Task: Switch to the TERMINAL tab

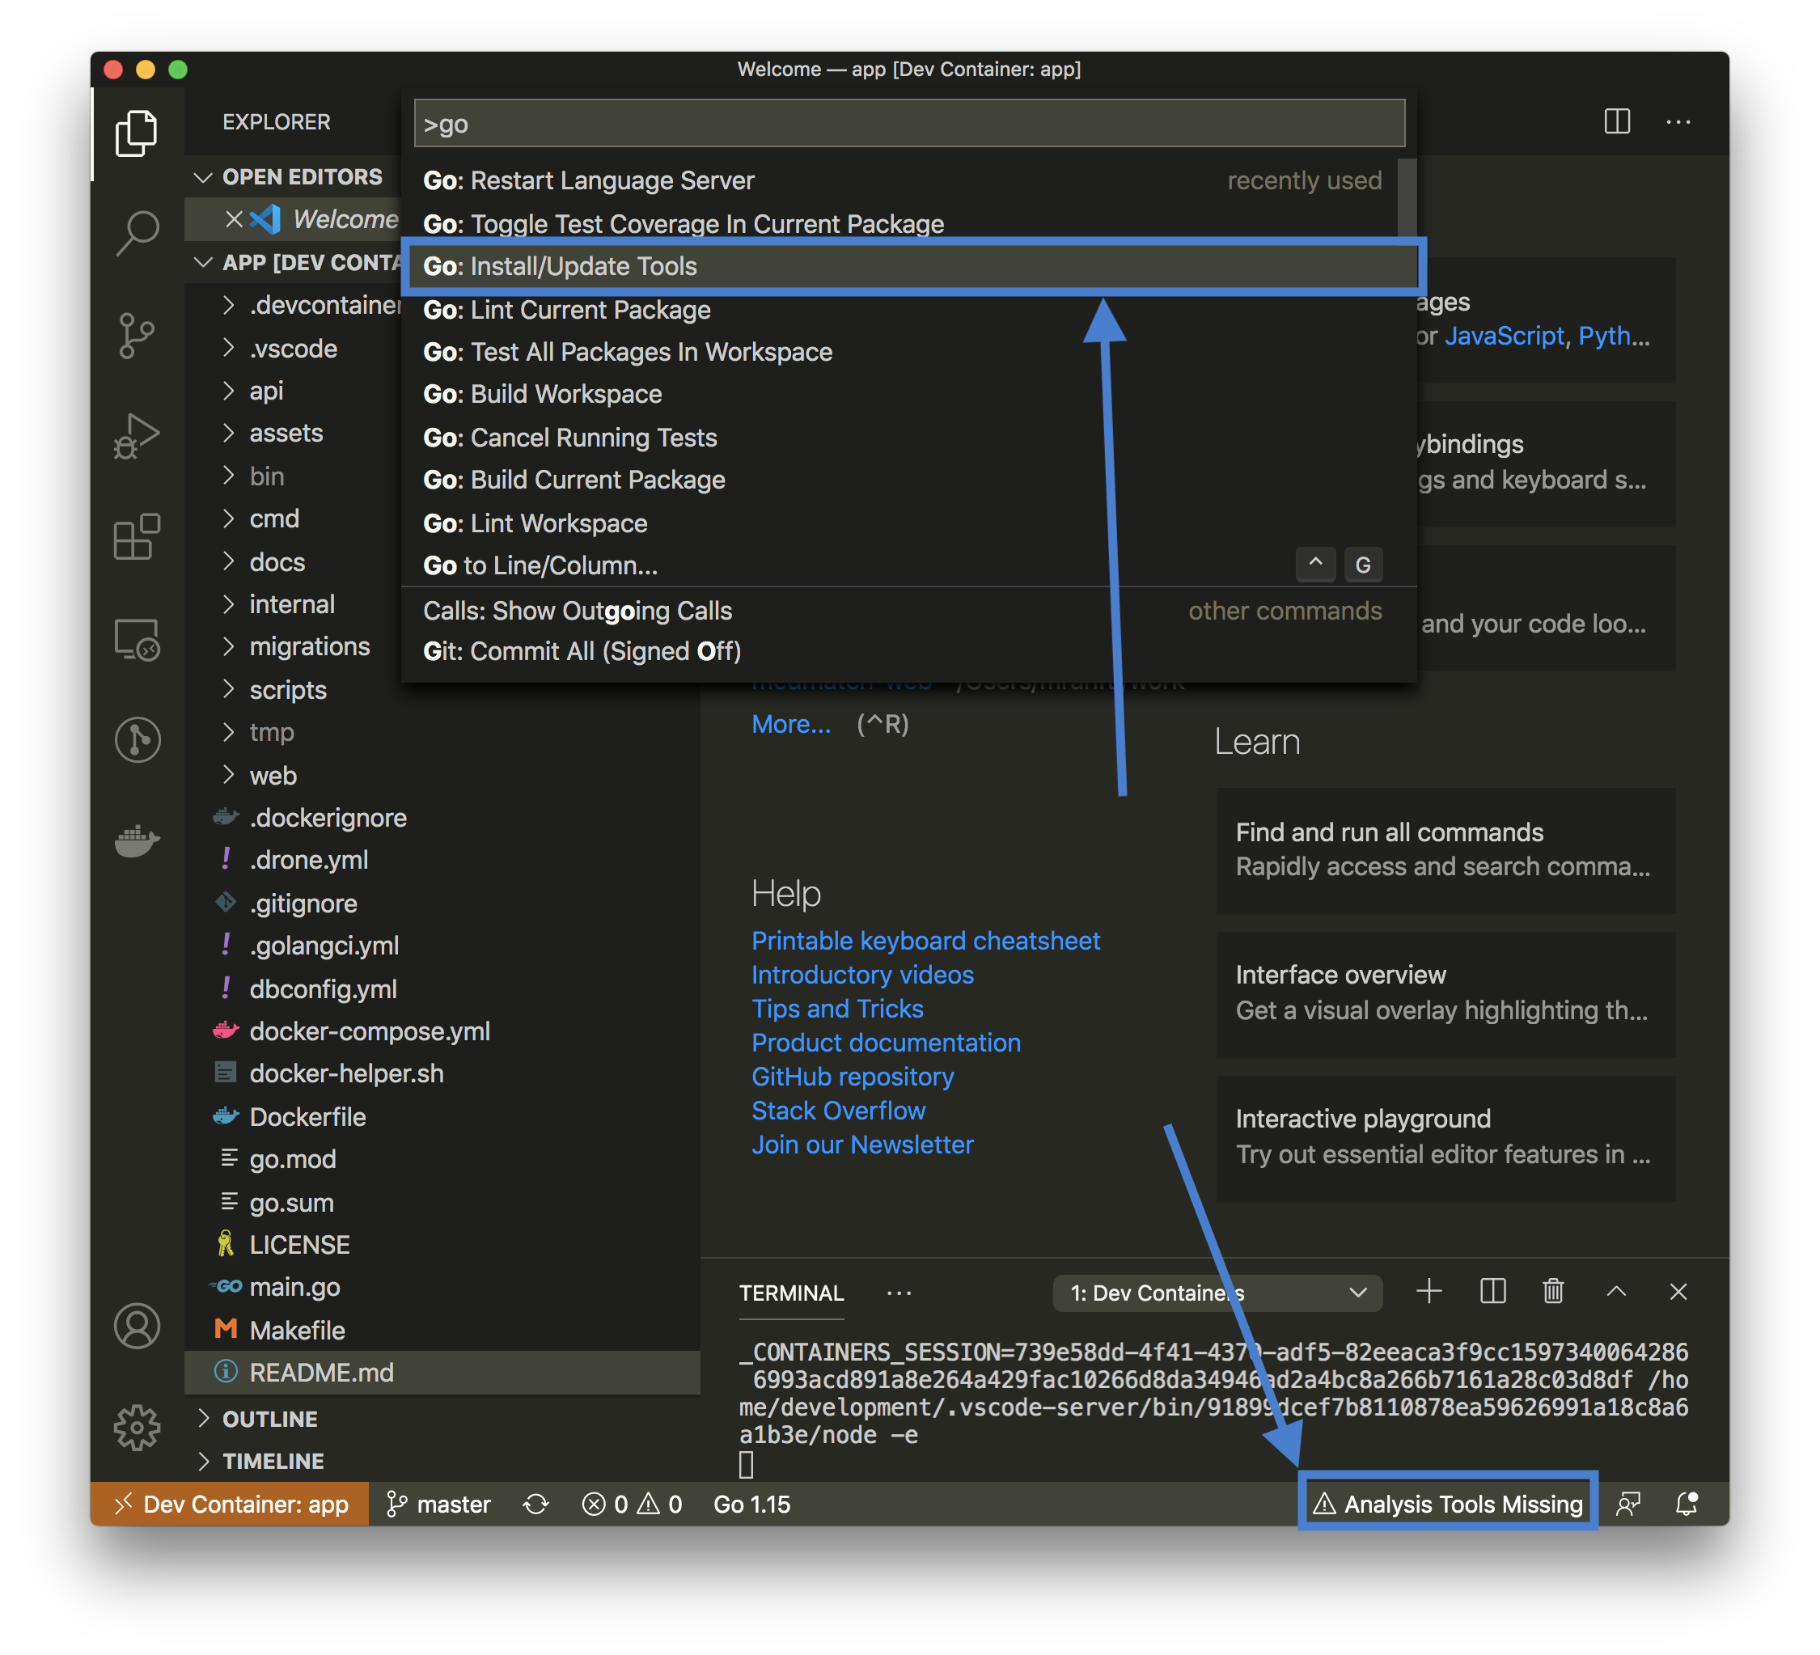Action: (791, 1292)
